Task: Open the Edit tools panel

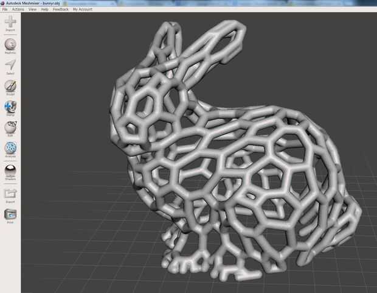Action: point(10,129)
